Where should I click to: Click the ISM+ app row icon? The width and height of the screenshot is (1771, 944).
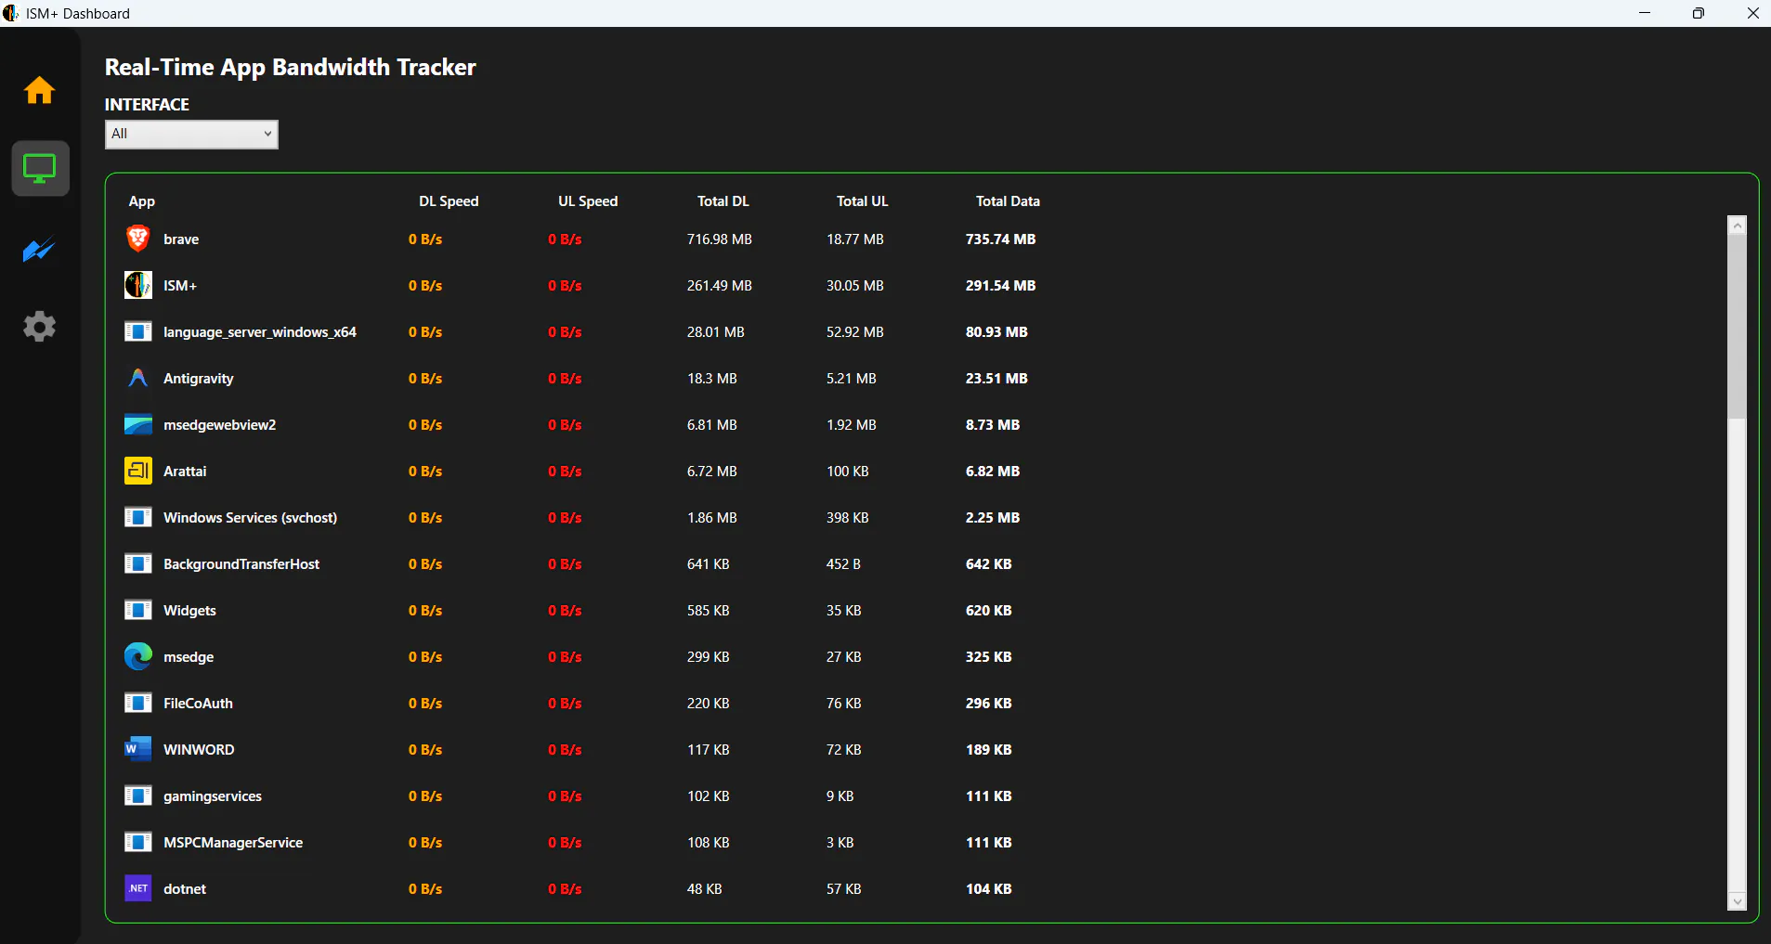pyautogui.click(x=138, y=285)
